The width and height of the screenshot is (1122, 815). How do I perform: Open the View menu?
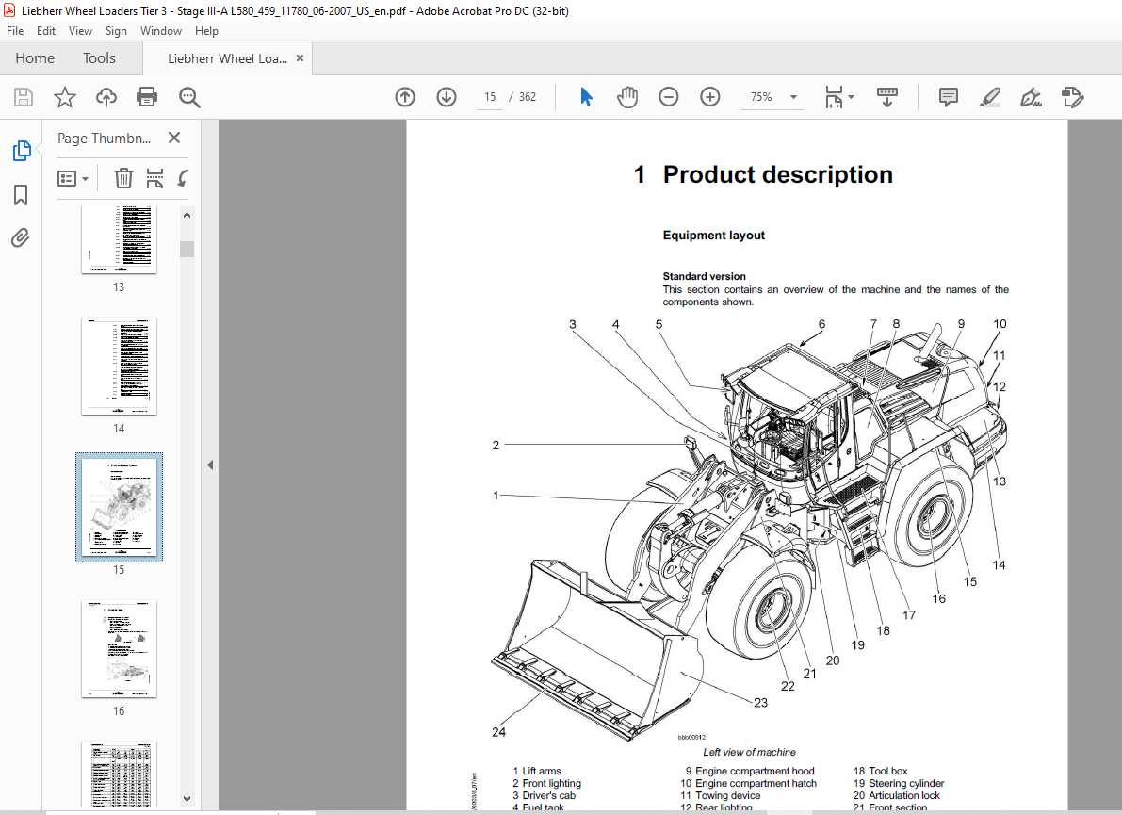[80, 31]
